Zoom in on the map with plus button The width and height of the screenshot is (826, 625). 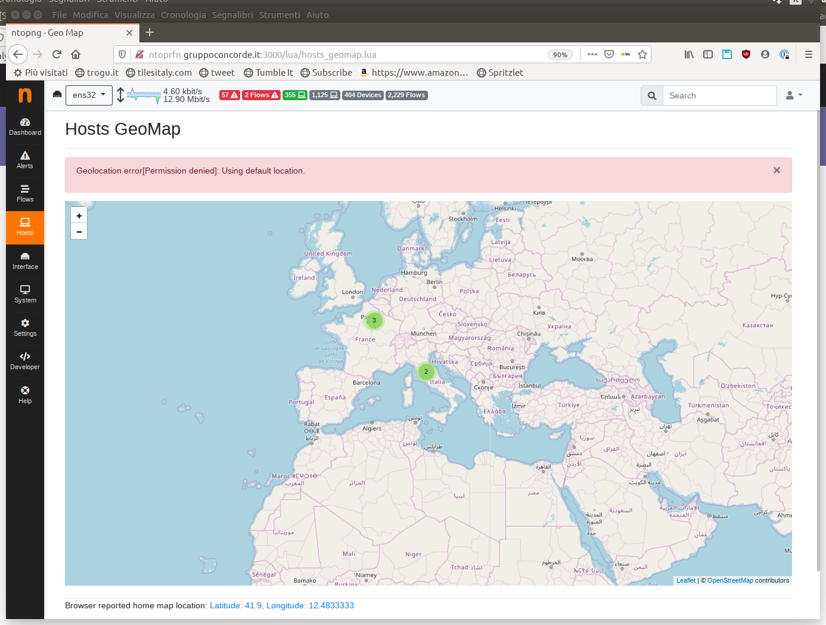pyautogui.click(x=79, y=215)
